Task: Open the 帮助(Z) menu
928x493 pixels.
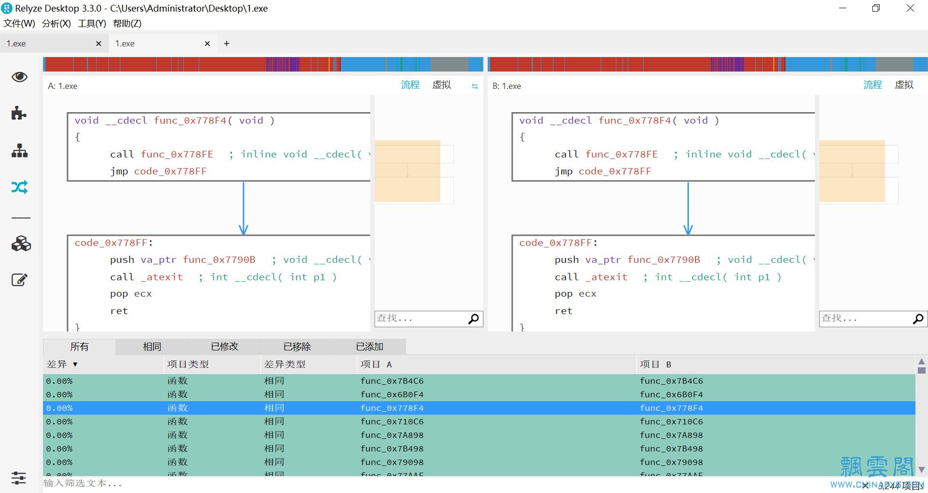Action: (x=127, y=23)
